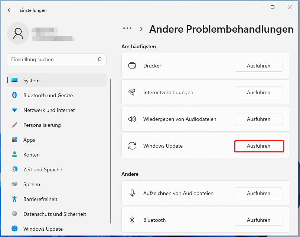Focus the Einstellung suchen search field
300x237 pixels.
pyautogui.click(x=57, y=59)
